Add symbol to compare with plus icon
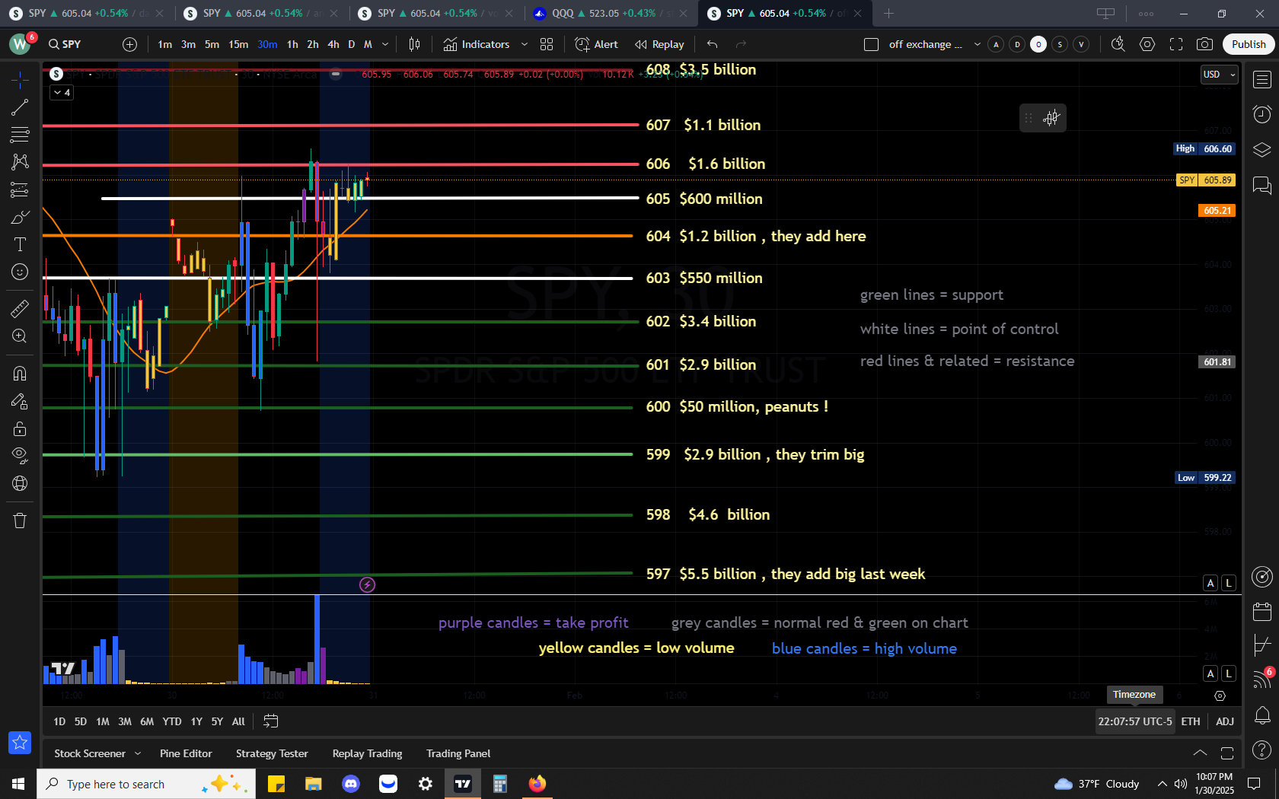The width and height of the screenshot is (1279, 799). (130, 44)
